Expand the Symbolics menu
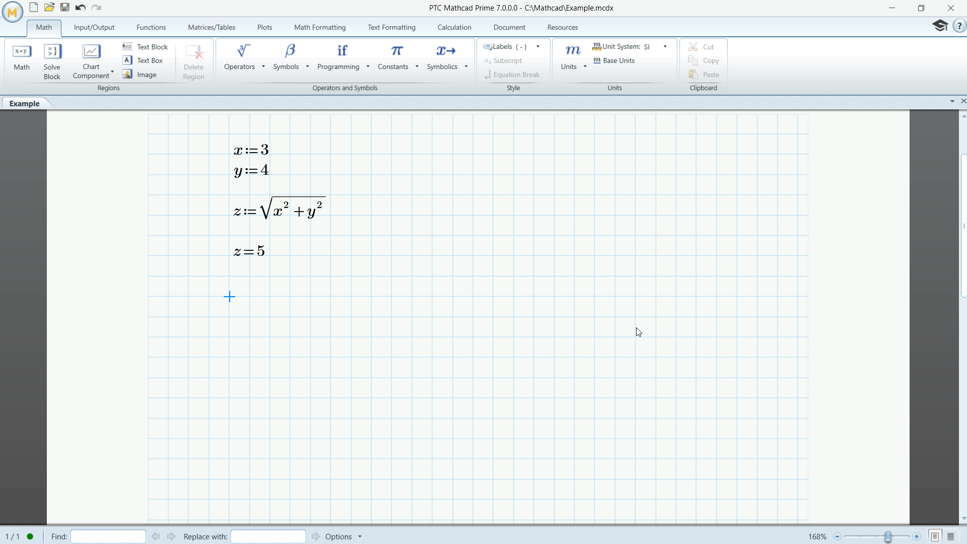Viewport: 967px width, 544px height. pyautogui.click(x=465, y=66)
